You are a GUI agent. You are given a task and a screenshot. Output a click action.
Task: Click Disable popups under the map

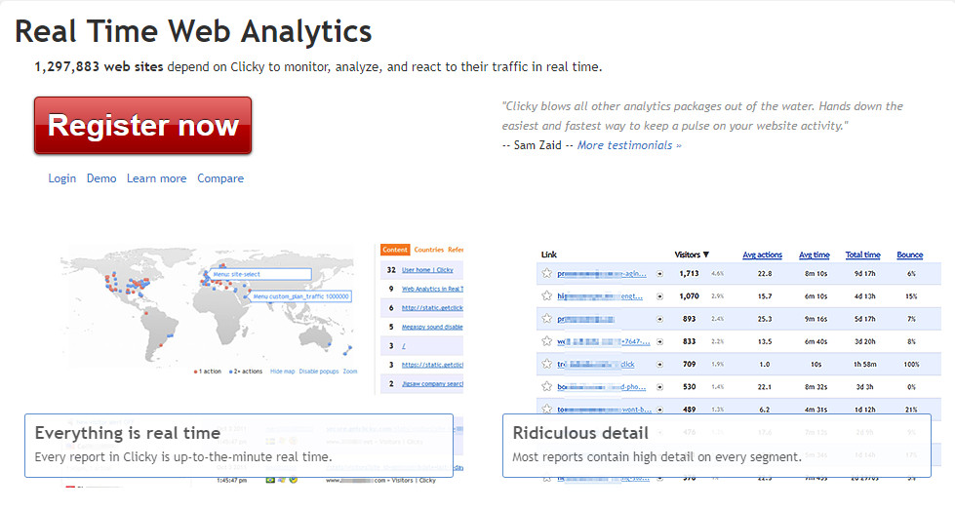click(x=319, y=372)
